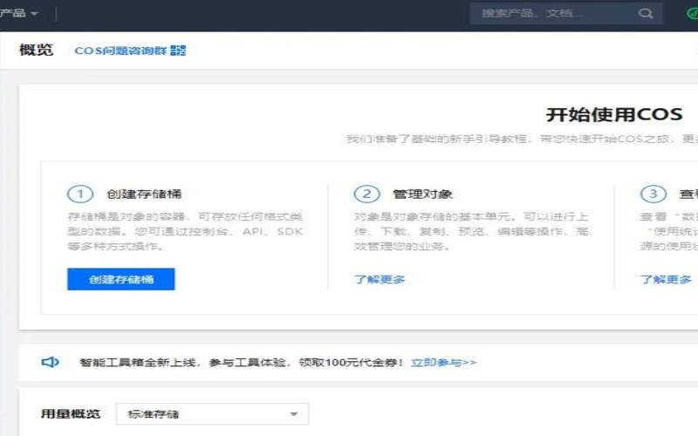Viewport: 698px width, 436px height.
Task: Select the 概览 page title
Action: click(36, 50)
